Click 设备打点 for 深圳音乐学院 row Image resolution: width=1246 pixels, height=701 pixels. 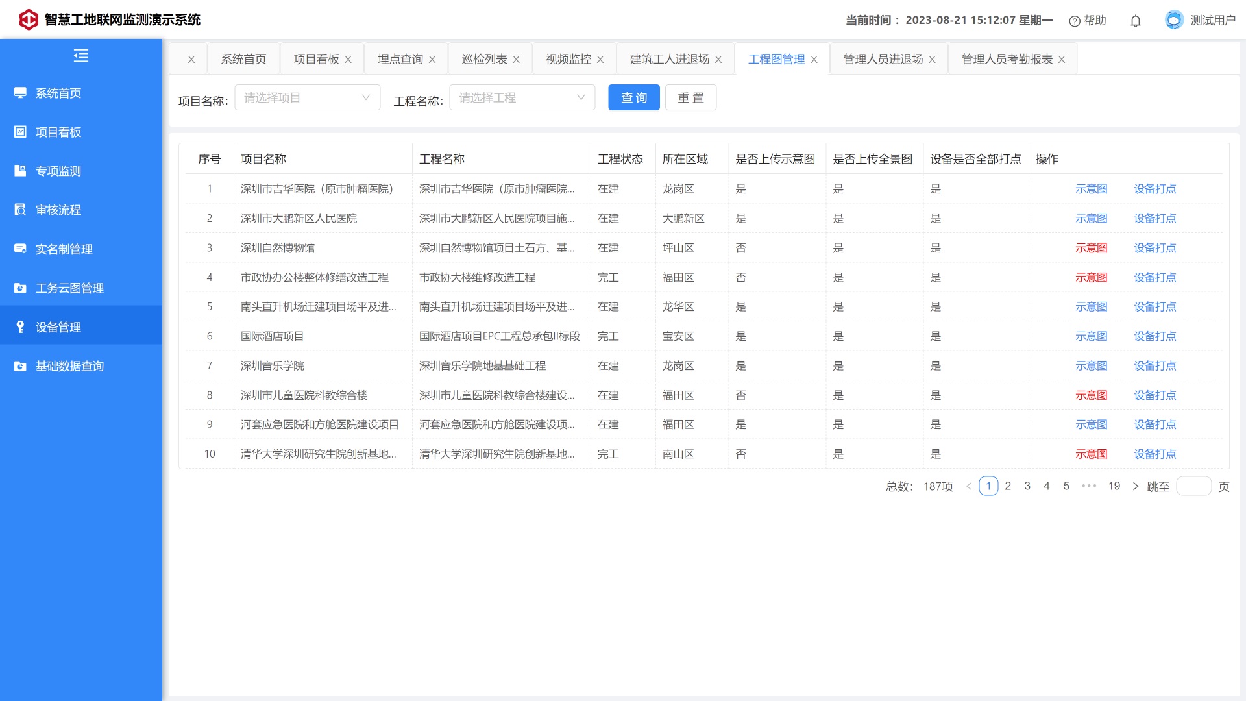(x=1155, y=365)
